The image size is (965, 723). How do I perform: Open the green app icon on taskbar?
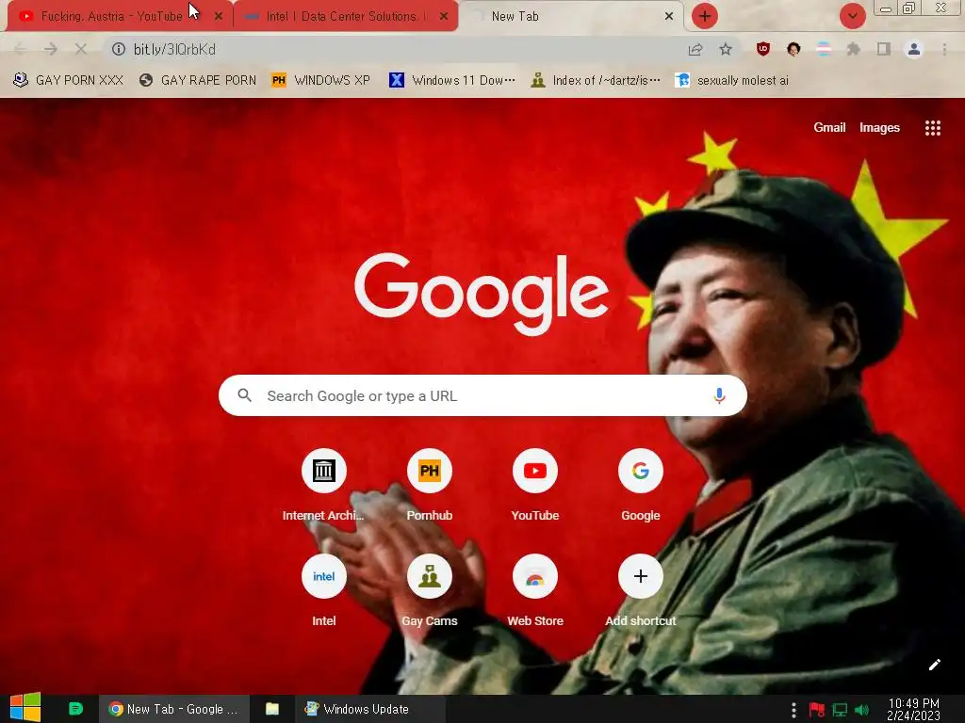coord(75,709)
